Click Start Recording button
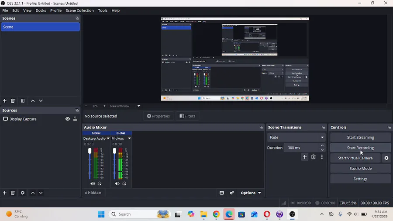This screenshot has width=393, height=221. pyautogui.click(x=360, y=148)
